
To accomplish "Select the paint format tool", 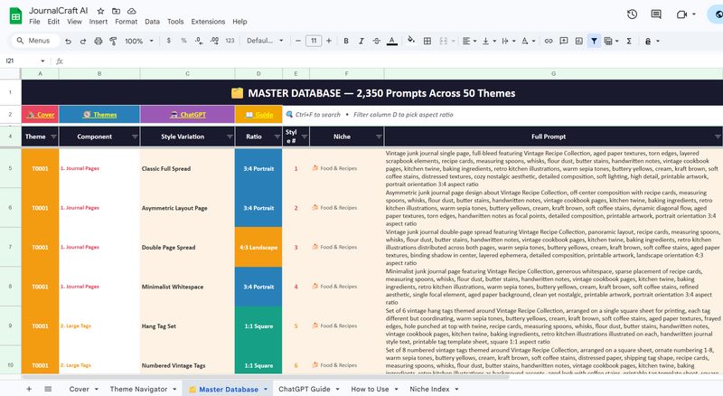I will (113, 41).
